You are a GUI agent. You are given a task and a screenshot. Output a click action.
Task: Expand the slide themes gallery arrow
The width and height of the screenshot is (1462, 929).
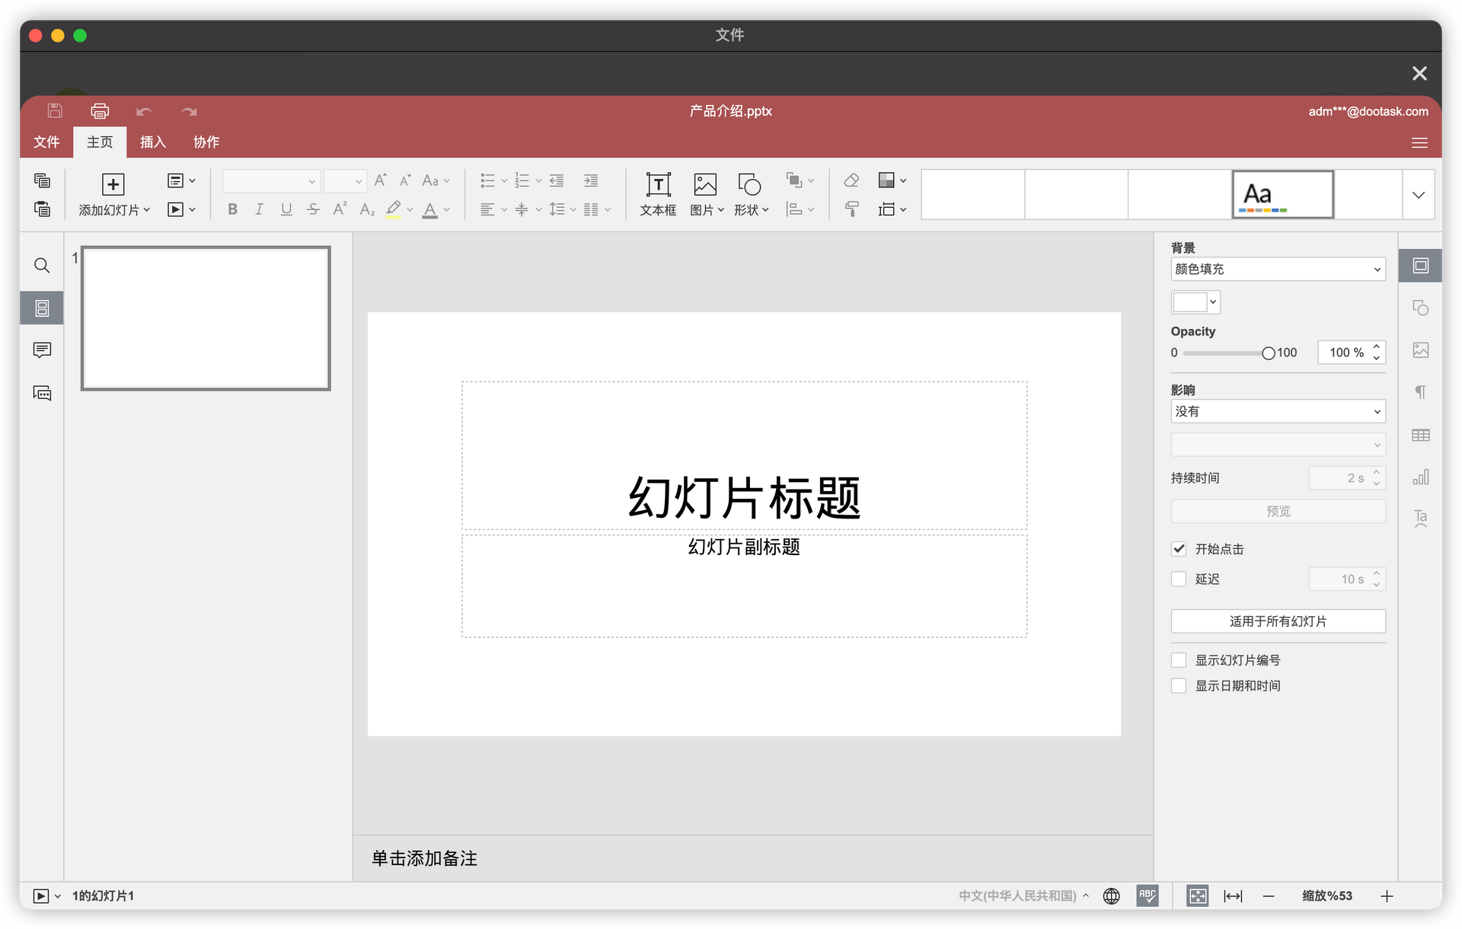click(x=1418, y=195)
